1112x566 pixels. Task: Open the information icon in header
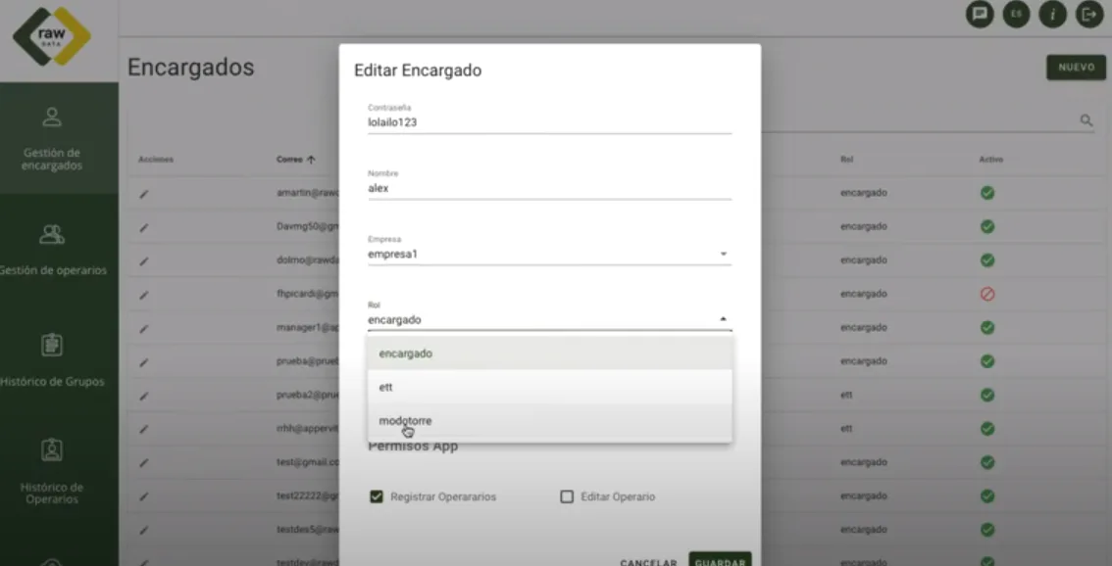[x=1052, y=14]
